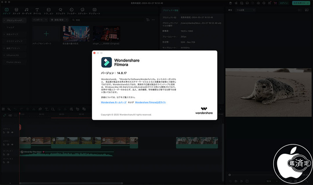Mute the ビデオ2 track
This screenshot has height=185, width=313.
[x=8, y=132]
